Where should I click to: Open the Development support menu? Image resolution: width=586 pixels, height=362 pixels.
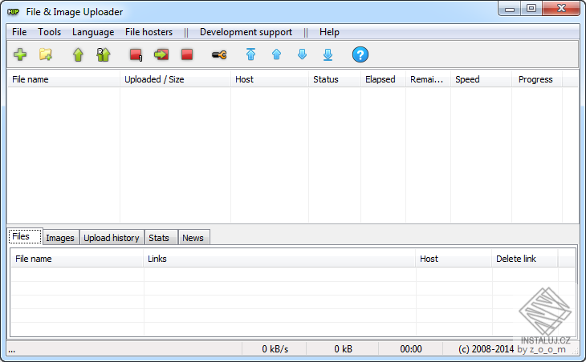coord(246,32)
